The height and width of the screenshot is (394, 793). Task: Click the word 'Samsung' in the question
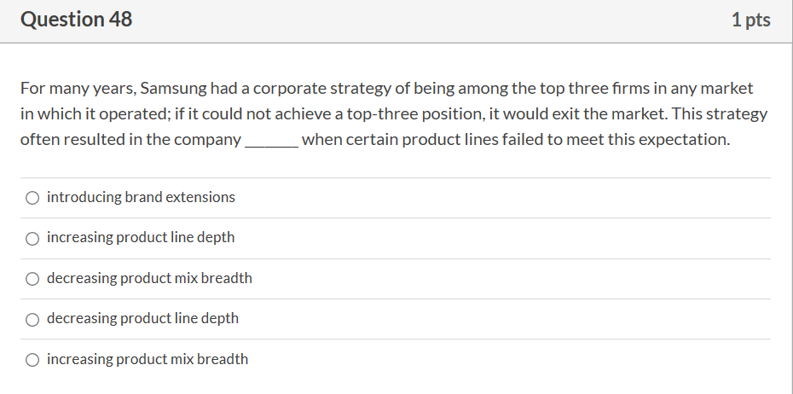(x=170, y=88)
